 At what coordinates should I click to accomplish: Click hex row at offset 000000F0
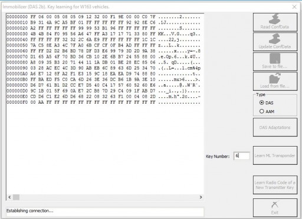(x=103, y=102)
